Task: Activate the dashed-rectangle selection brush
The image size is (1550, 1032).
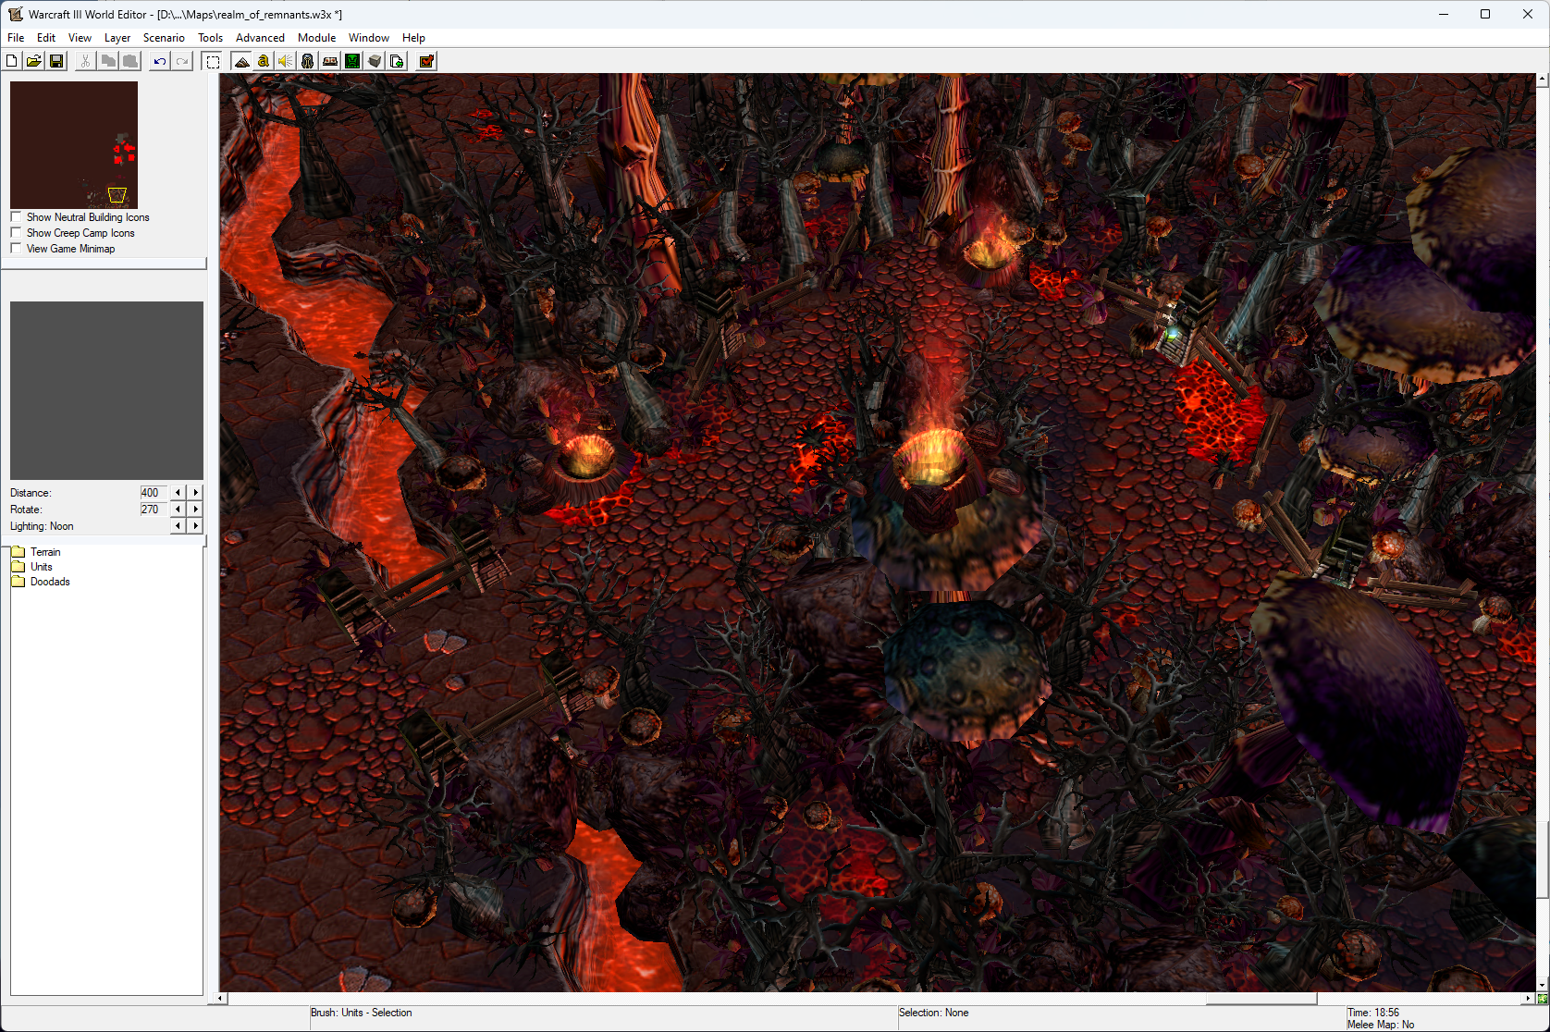Action: tap(213, 61)
